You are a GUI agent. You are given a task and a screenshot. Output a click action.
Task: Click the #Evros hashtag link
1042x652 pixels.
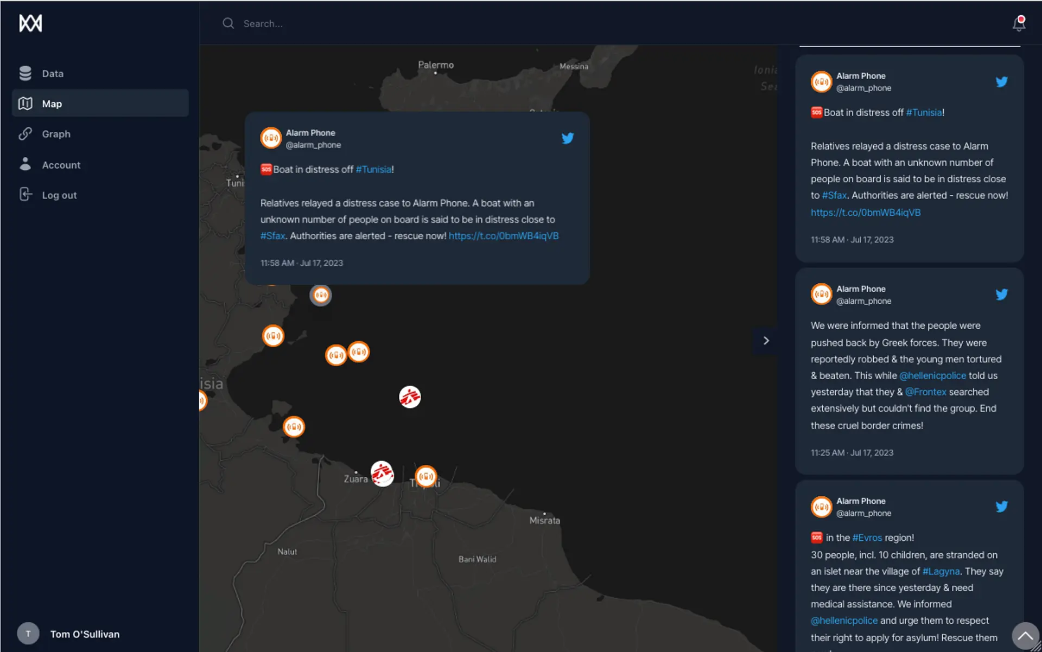click(867, 538)
